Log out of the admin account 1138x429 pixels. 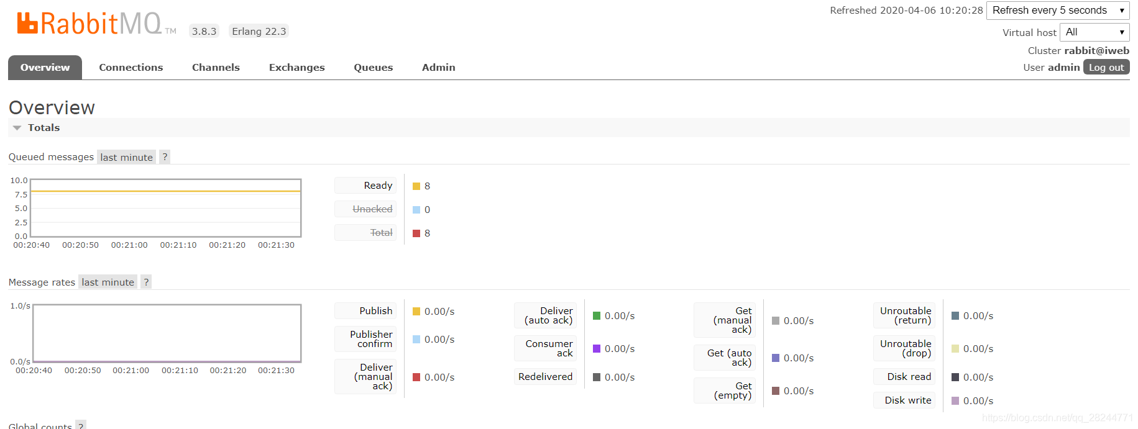click(x=1106, y=67)
